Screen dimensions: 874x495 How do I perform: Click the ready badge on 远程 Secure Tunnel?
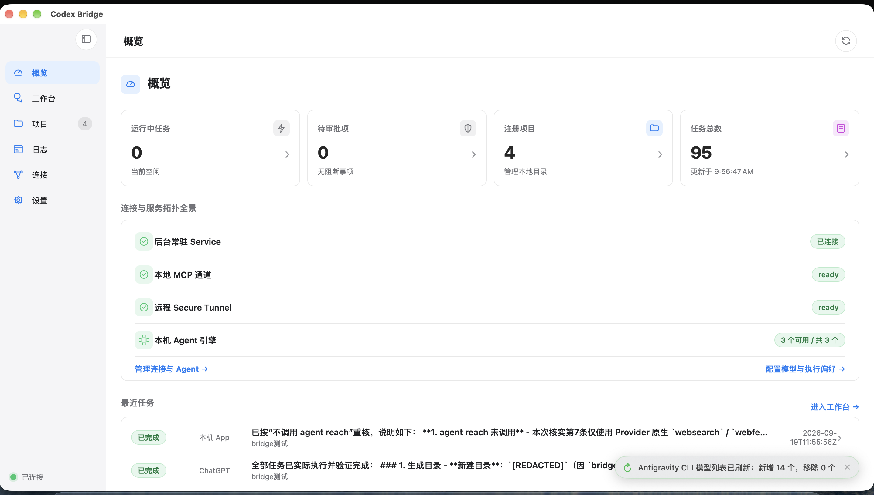coord(828,307)
